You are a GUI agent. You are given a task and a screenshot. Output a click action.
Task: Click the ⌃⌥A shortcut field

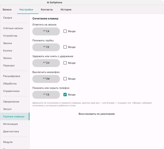point(46,31)
